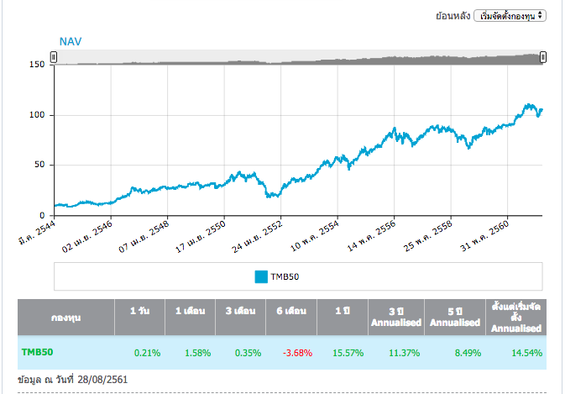Click the right range slider handle

[x=543, y=57]
